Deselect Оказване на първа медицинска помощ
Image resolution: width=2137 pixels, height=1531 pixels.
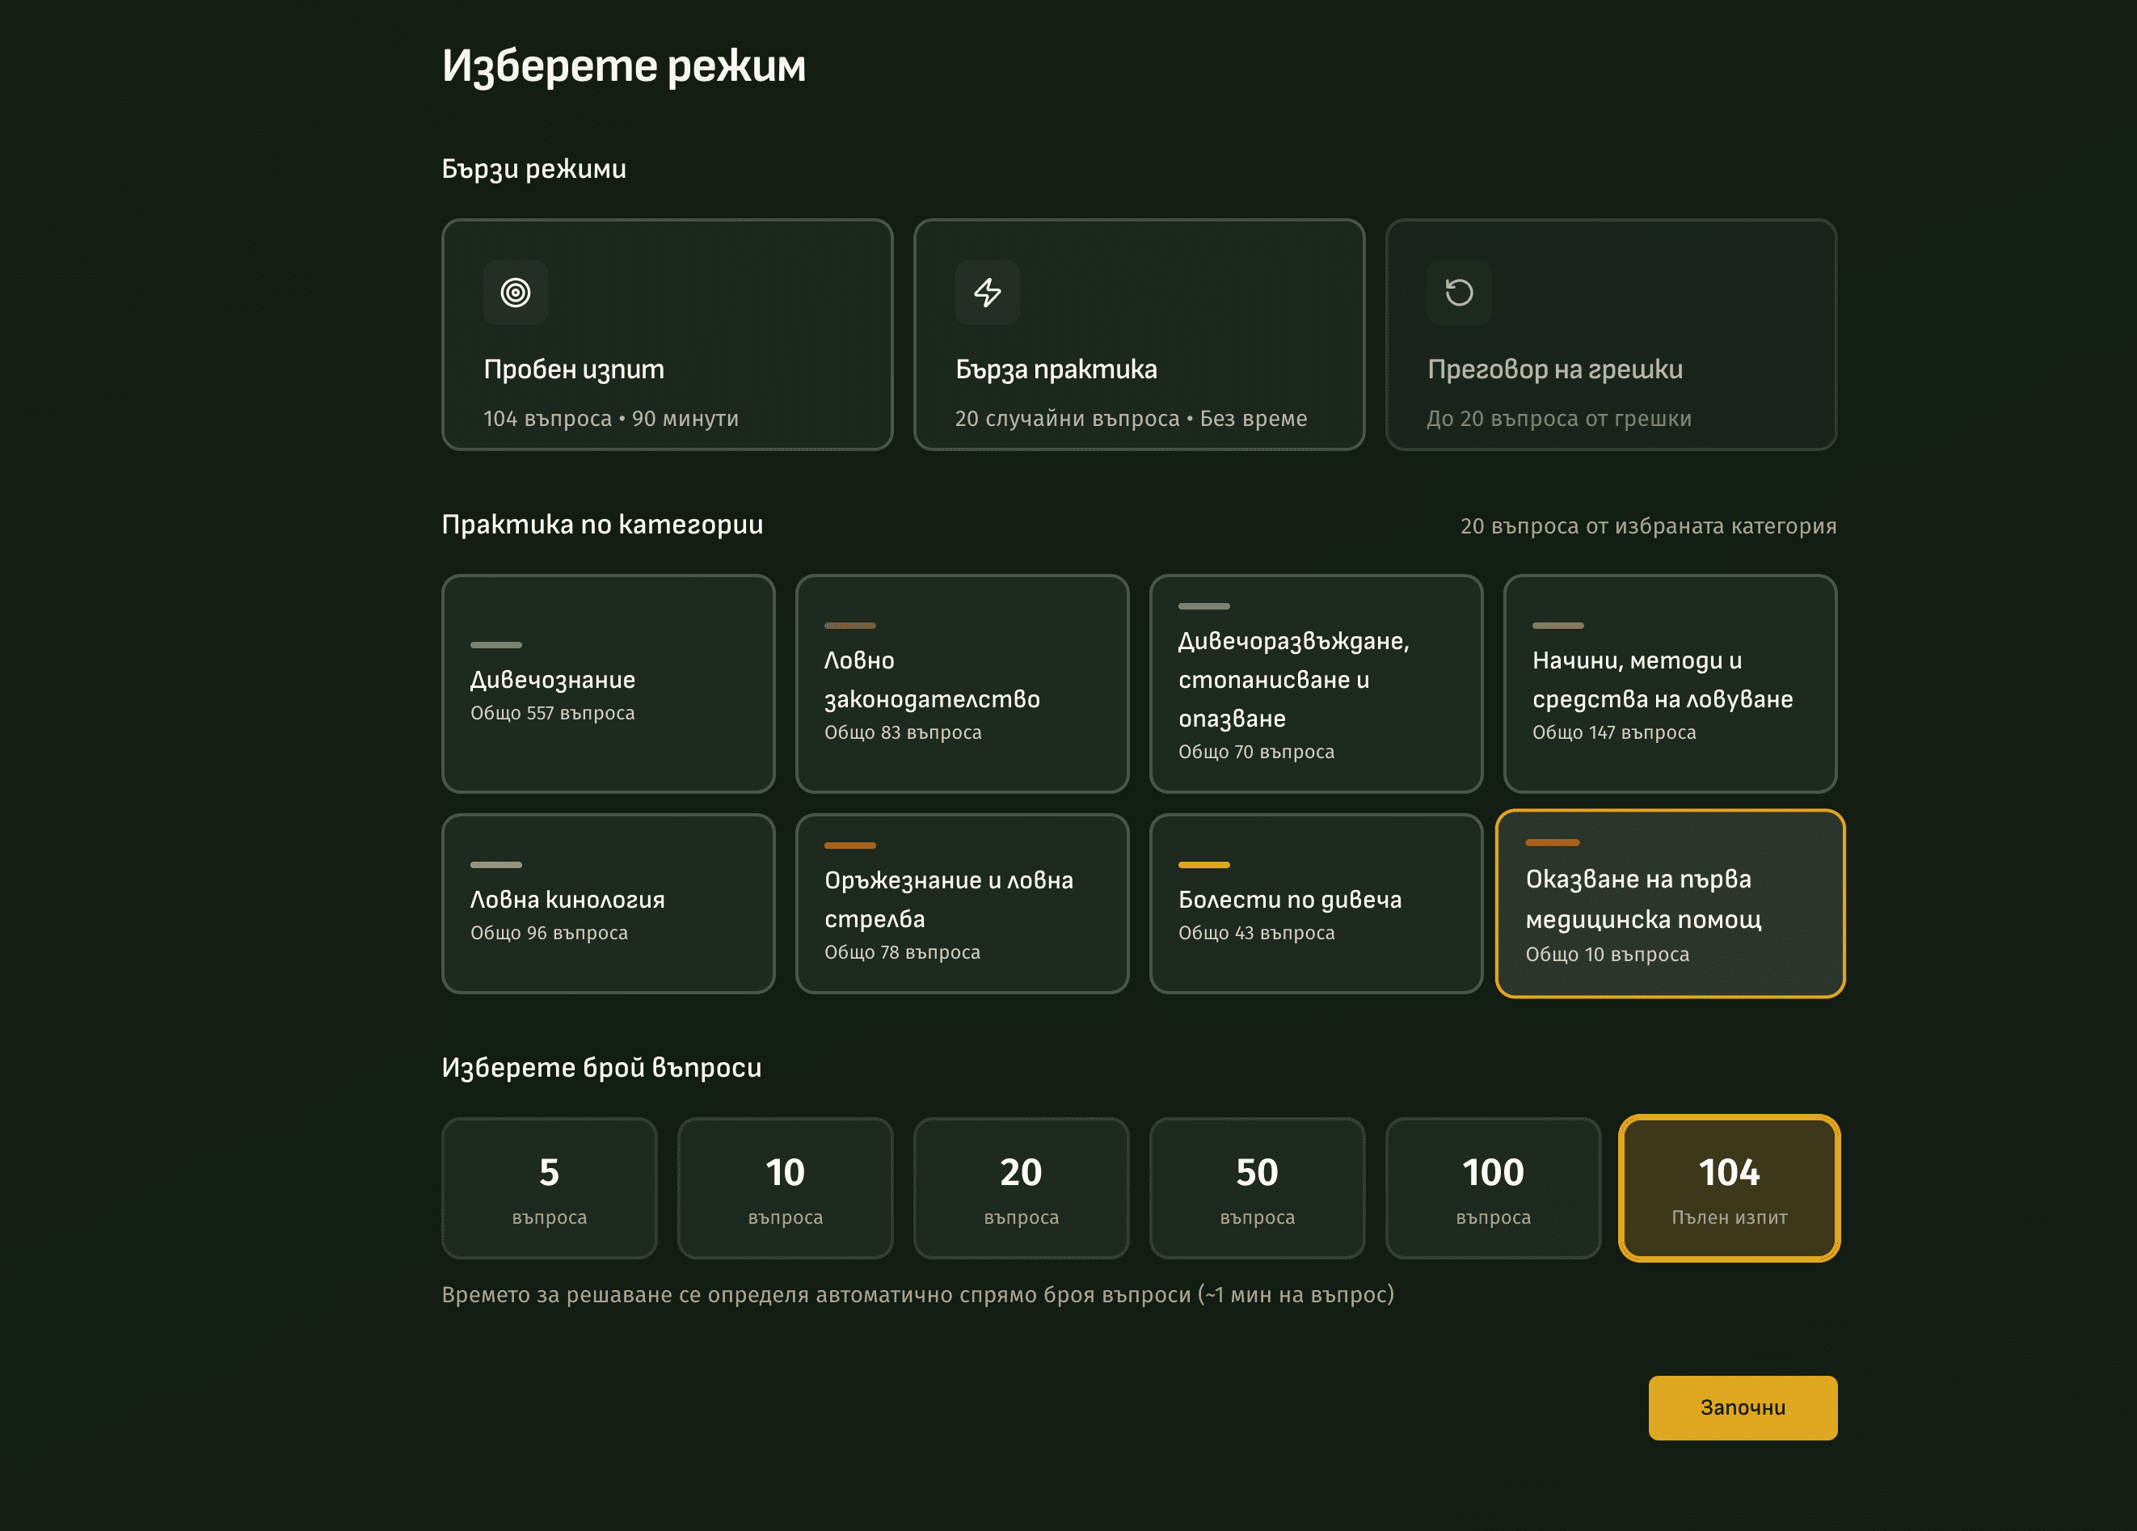pos(1670,904)
